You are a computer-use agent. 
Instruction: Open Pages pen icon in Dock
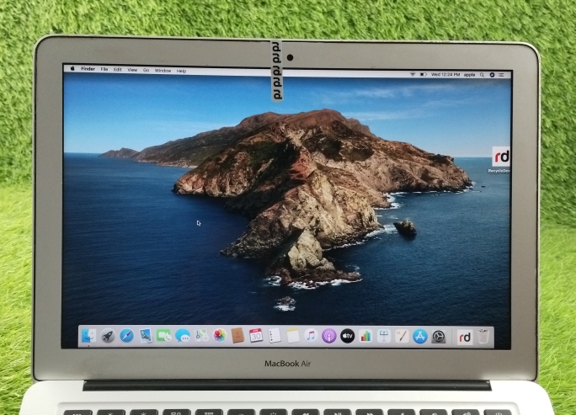(x=402, y=336)
